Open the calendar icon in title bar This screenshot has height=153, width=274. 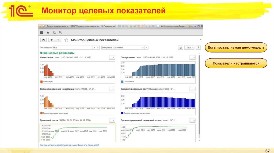pos(142,26)
